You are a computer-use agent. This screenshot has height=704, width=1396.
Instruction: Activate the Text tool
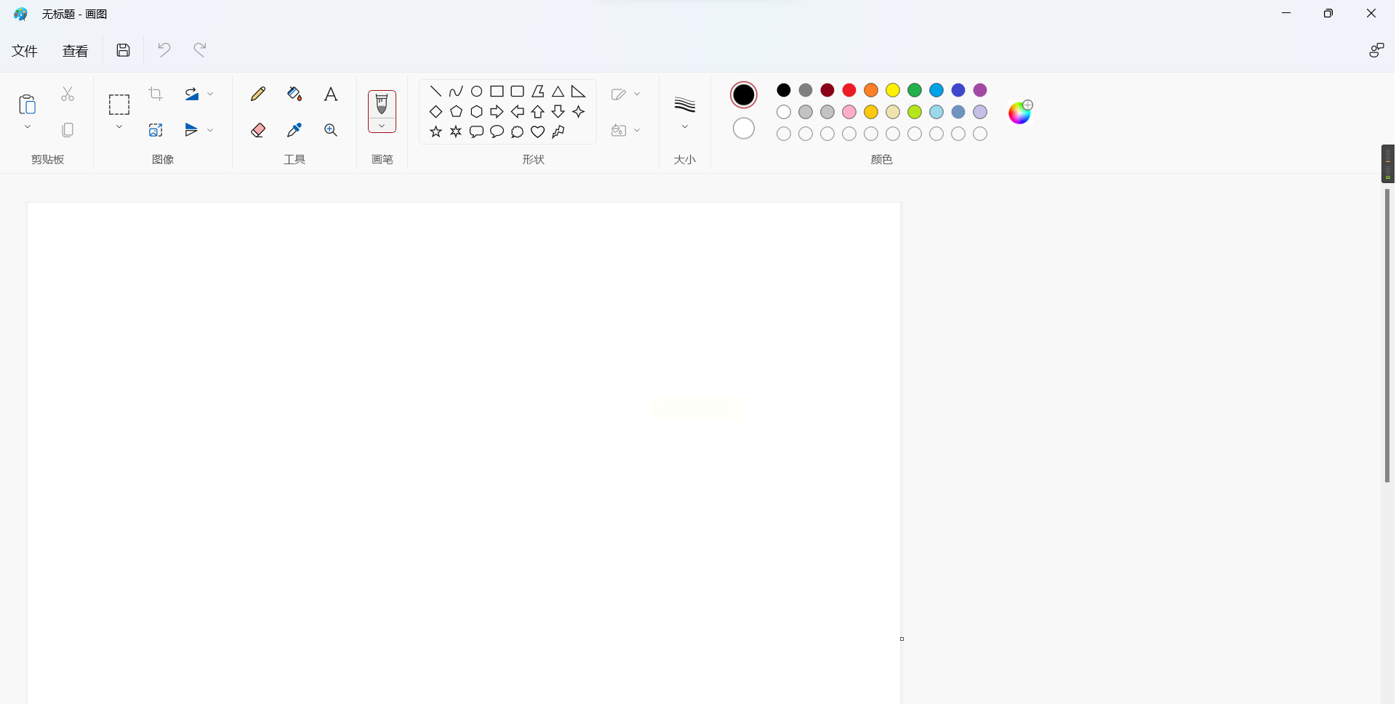pyautogui.click(x=331, y=94)
